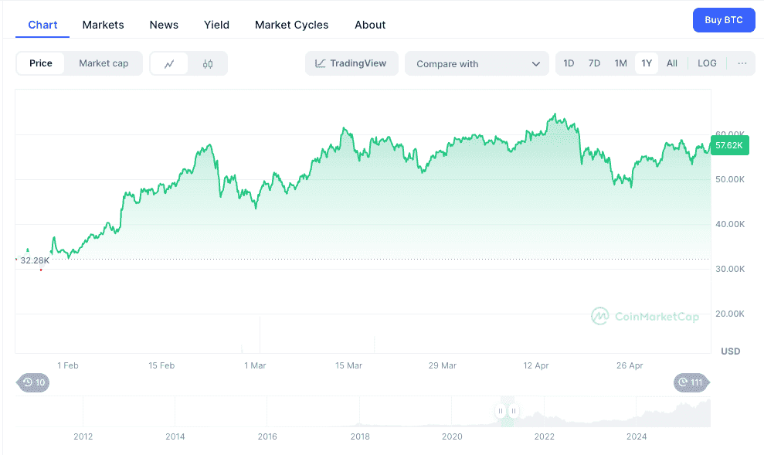Click the Buy BTC button

(x=724, y=20)
